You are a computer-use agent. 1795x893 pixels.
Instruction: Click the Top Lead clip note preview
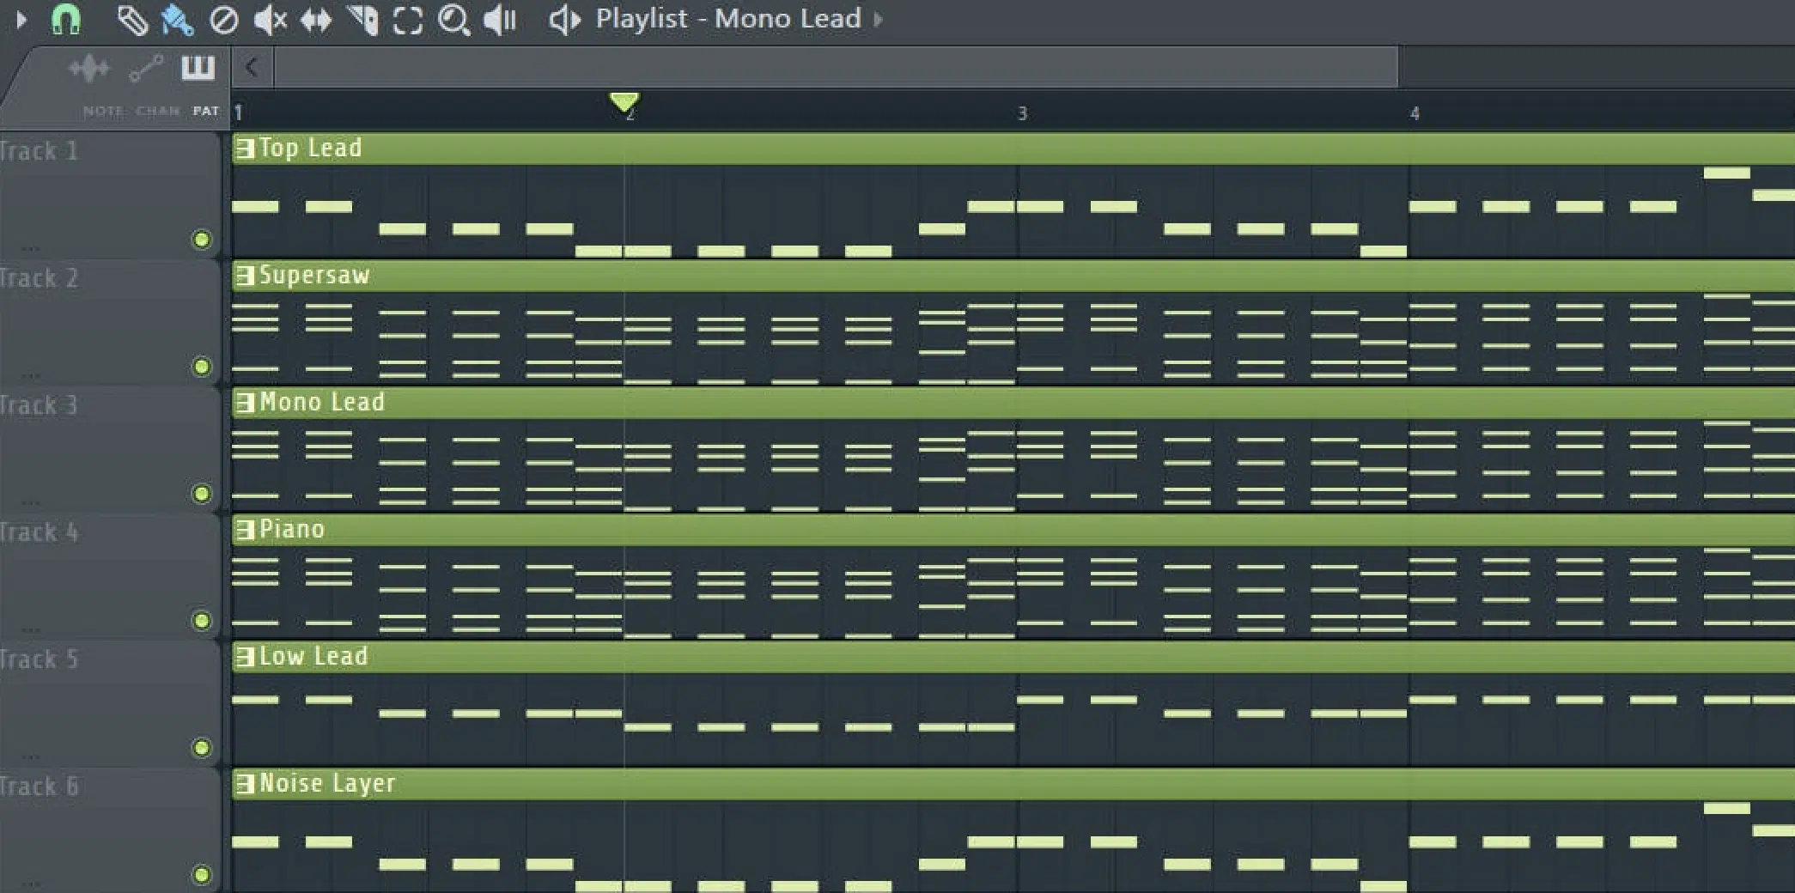point(1013,211)
